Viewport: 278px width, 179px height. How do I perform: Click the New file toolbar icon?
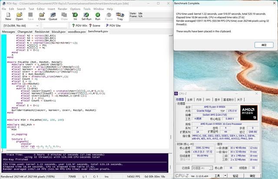(8, 16)
